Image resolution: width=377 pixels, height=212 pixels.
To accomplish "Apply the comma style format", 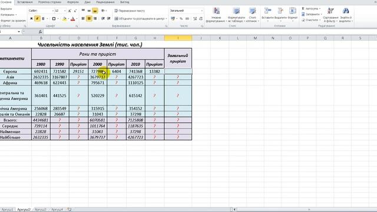I will (187, 18).
